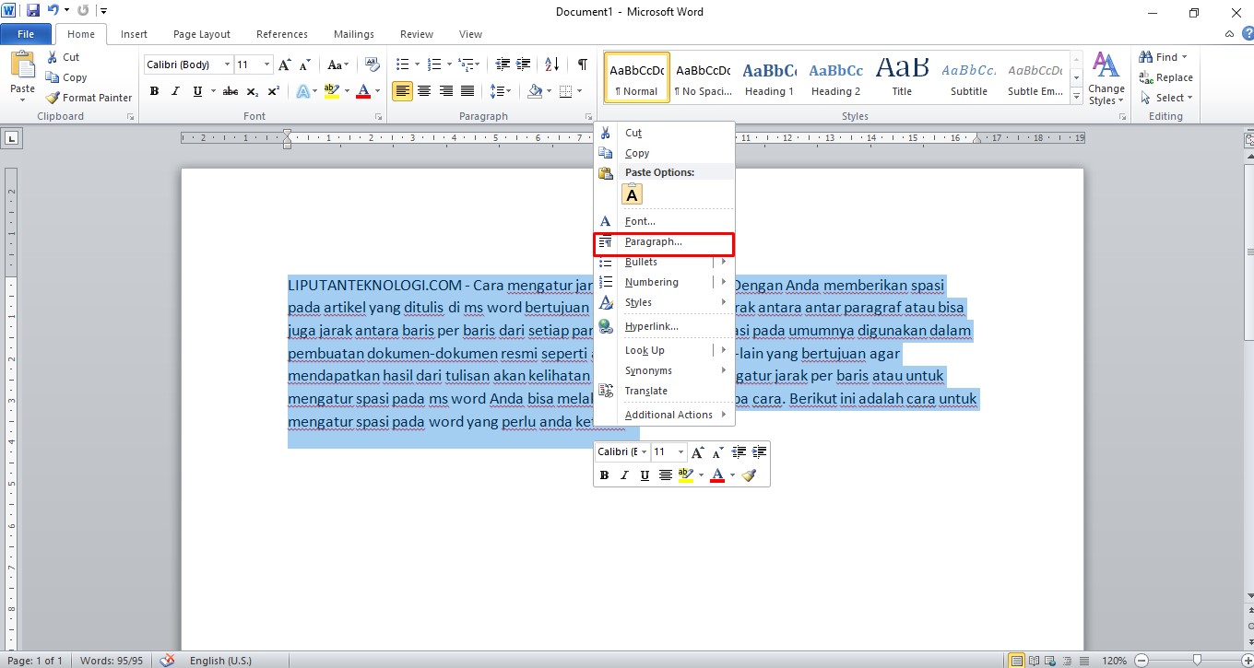Screen dimensions: 1254x668
Task: Expand the Styles gallery More arrow
Action: tap(1076, 96)
